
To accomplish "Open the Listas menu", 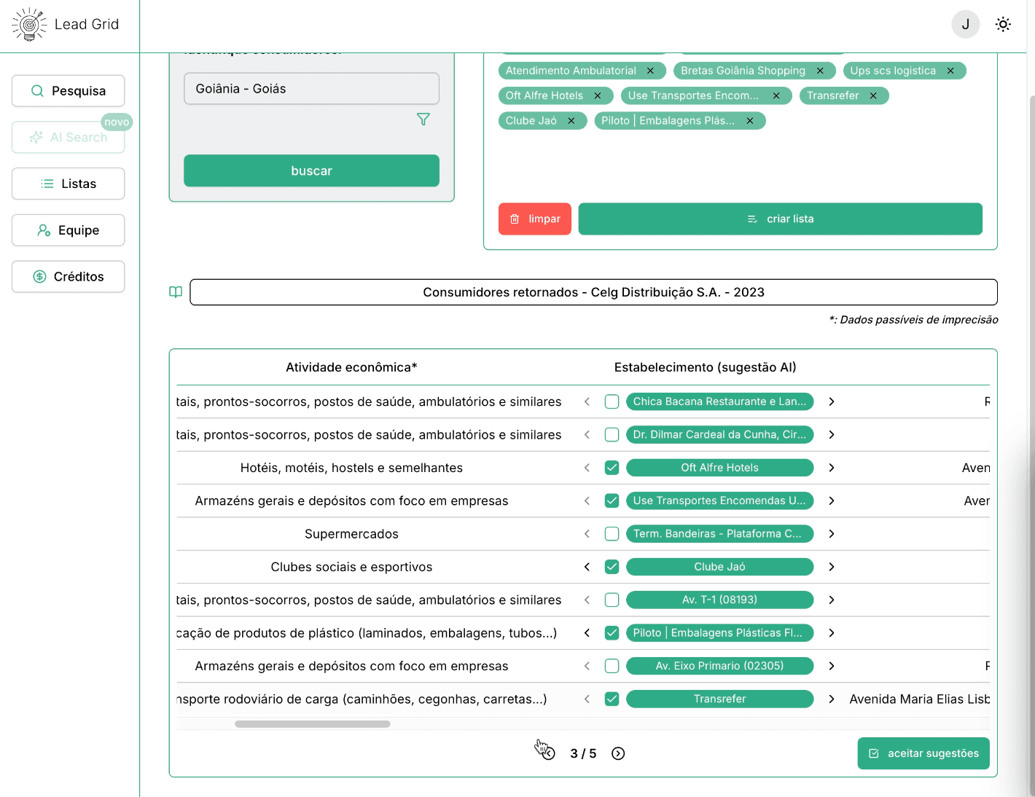I will [69, 184].
